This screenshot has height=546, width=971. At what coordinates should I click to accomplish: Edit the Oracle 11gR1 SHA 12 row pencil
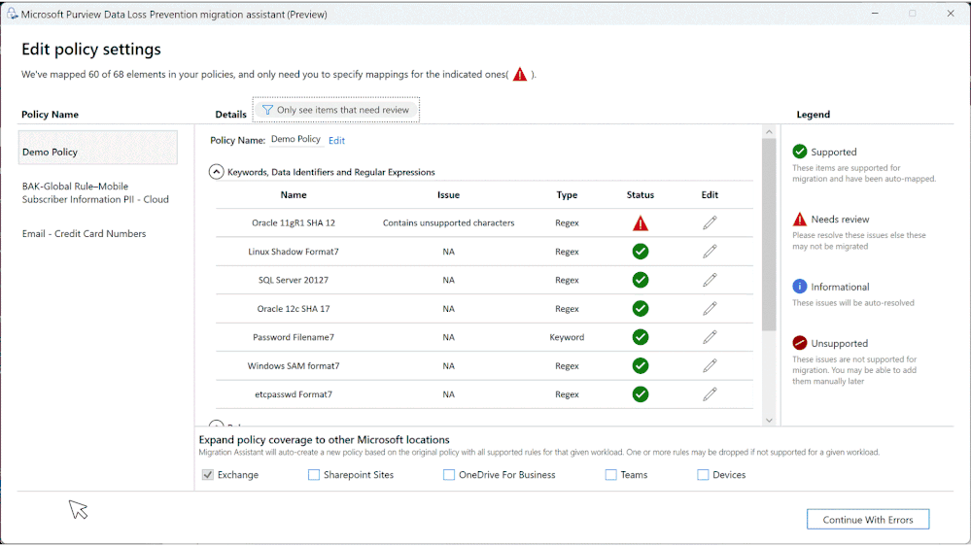pyautogui.click(x=710, y=222)
